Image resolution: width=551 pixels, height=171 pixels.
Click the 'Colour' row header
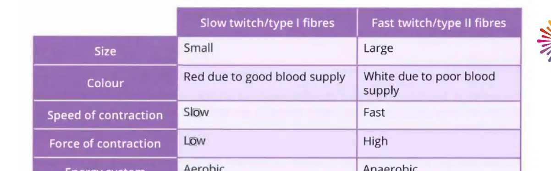(x=105, y=83)
